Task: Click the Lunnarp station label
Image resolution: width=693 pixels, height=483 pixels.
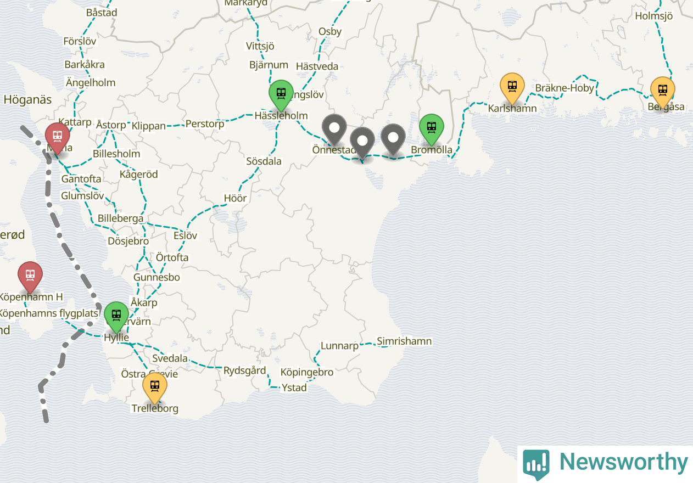Action: coord(339,346)
